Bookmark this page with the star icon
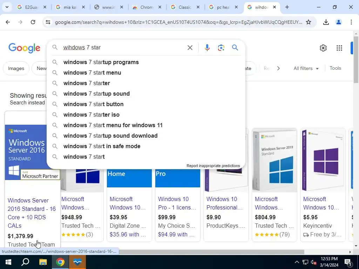 pos(309,22)
